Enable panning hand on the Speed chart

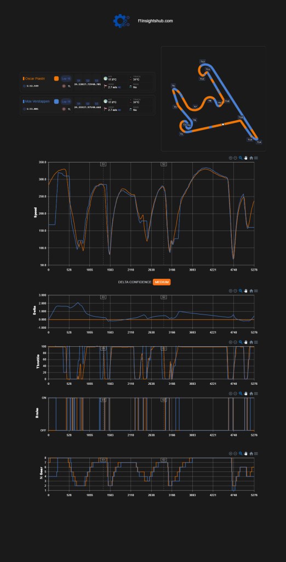pyautogui.click(x=245, y=158)
